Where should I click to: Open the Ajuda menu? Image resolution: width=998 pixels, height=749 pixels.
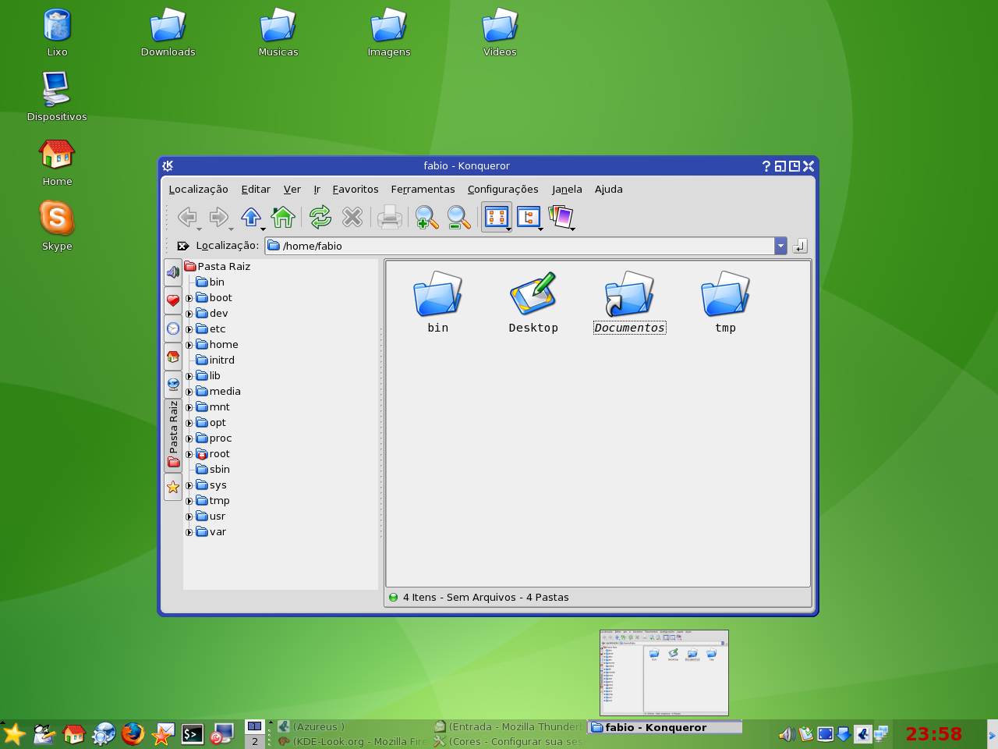click(x=609, y=189)
